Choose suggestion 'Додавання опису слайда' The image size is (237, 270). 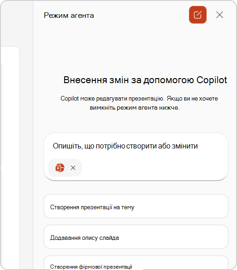point(136,237)
